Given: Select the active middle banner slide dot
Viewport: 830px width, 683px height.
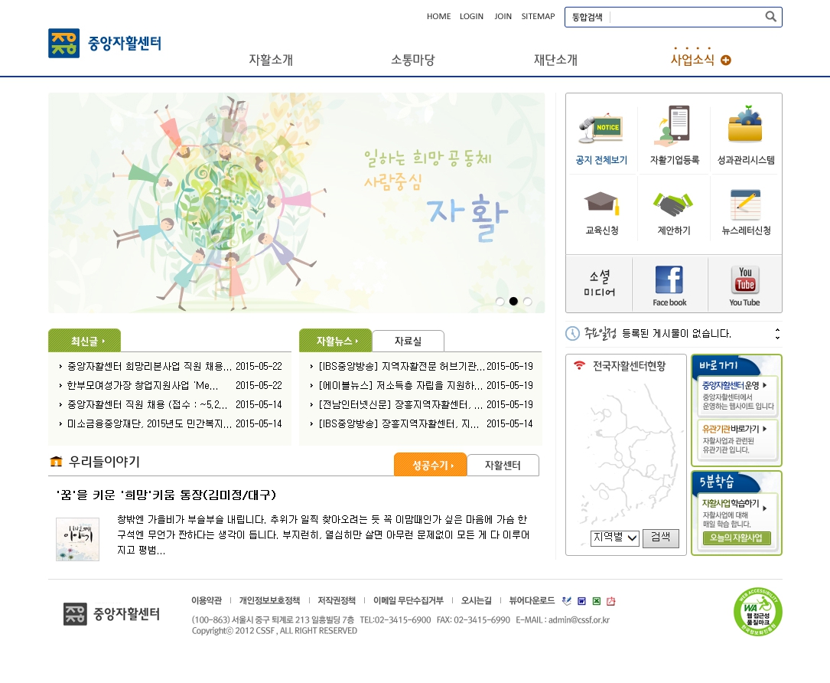Looking at the screenshot, I should (x=513, y=302).
